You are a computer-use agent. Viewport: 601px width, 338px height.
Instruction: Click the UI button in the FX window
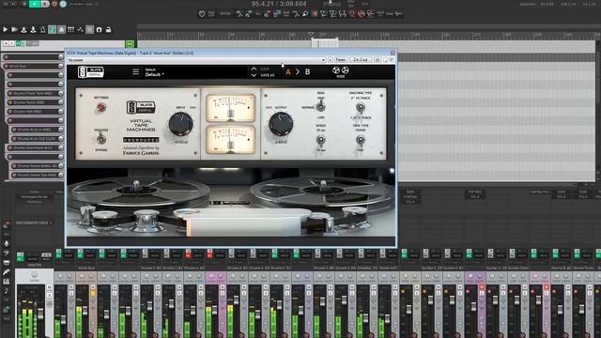(x=378, y=60)
